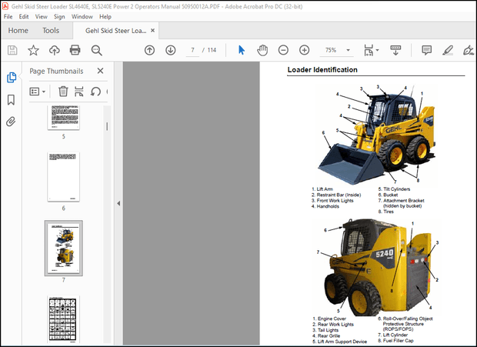Switch to the Home tab
This screenshot has width=477, height=347.
(x=18, y=31)
